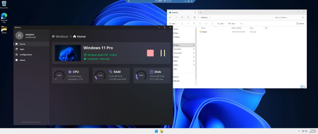Screen dimensions: 318x134
Task: Open the See more ellipsis menu
Action: [241, 24]
